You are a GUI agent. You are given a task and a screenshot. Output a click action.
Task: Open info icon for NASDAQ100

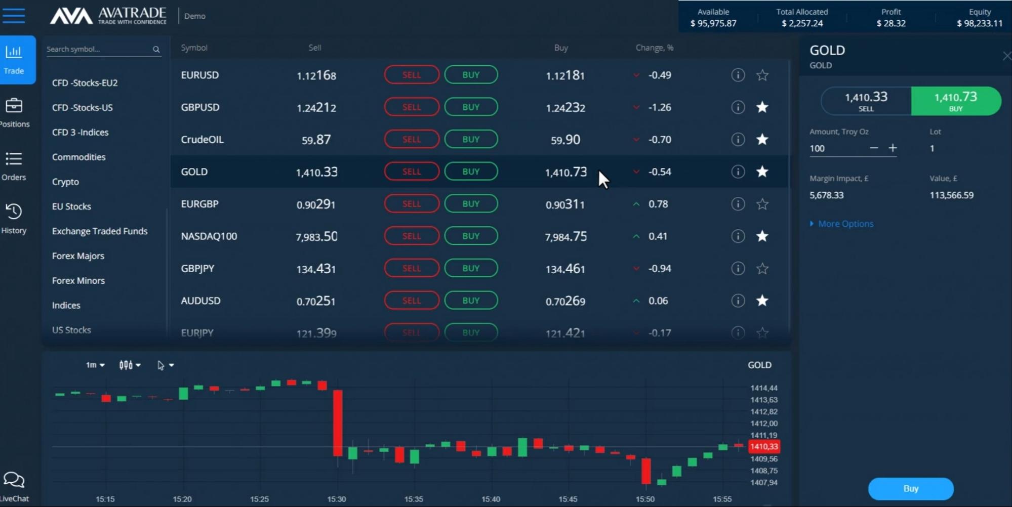738,236
